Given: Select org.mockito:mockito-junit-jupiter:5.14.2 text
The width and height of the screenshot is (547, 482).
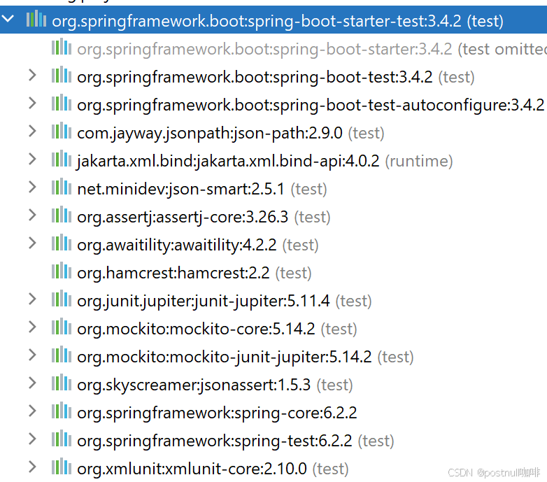Looking at the screenshot, I should click(x=225, y=357).
